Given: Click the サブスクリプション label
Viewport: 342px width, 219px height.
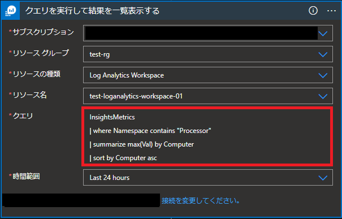Looking at the screenshot, I should coord(43,32).
